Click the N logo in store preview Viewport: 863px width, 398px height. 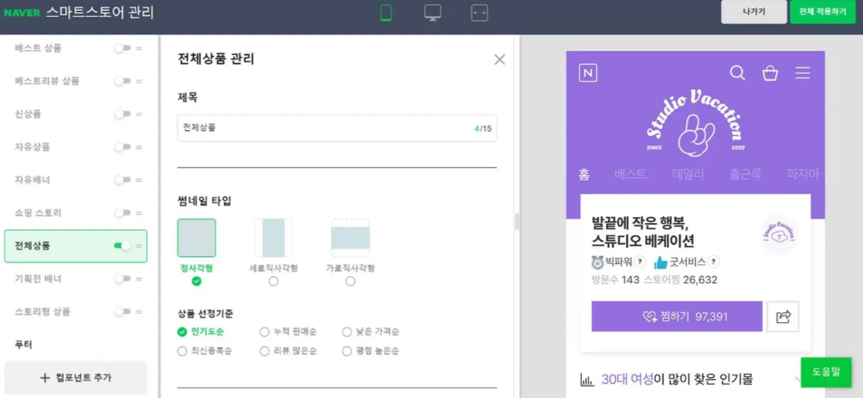coord(588,73)
